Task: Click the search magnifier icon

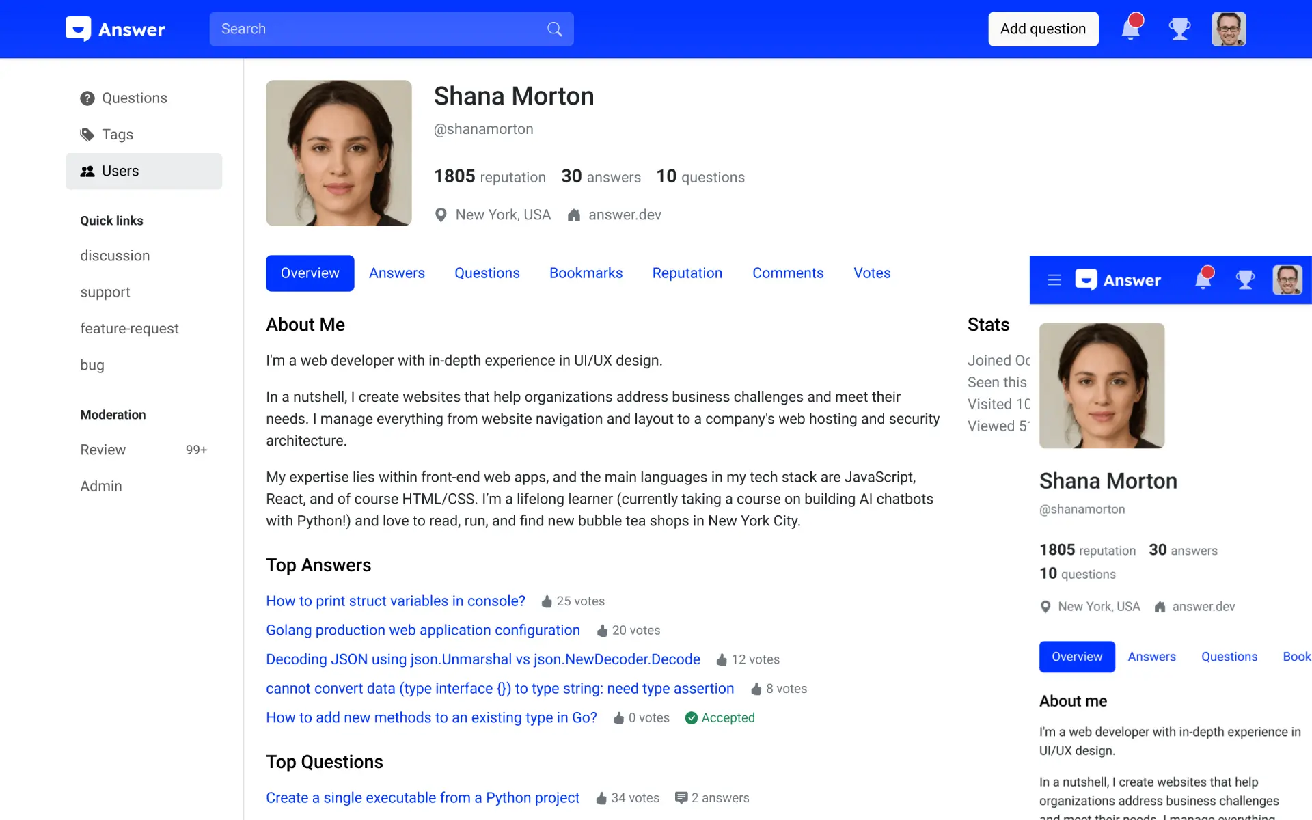Action: click(x=554, y=29)
